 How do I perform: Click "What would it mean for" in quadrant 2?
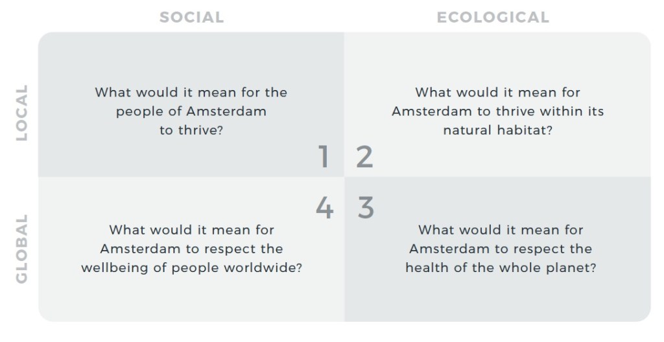pyautogui.click(x=498, y=92)
